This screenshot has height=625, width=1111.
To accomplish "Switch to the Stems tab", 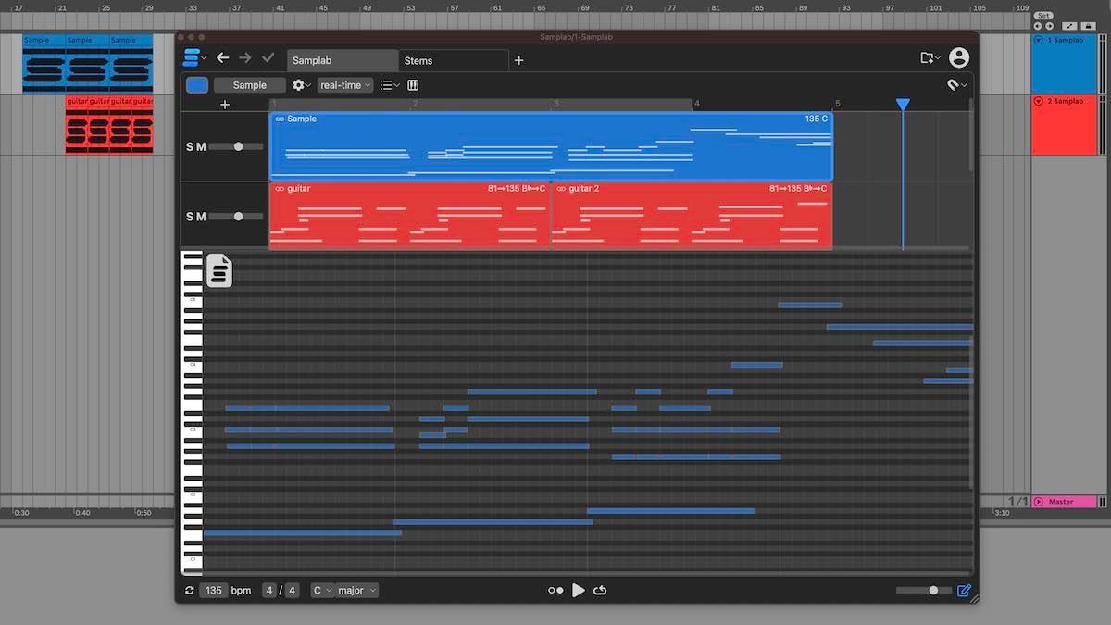I will [x=454, y=60].
